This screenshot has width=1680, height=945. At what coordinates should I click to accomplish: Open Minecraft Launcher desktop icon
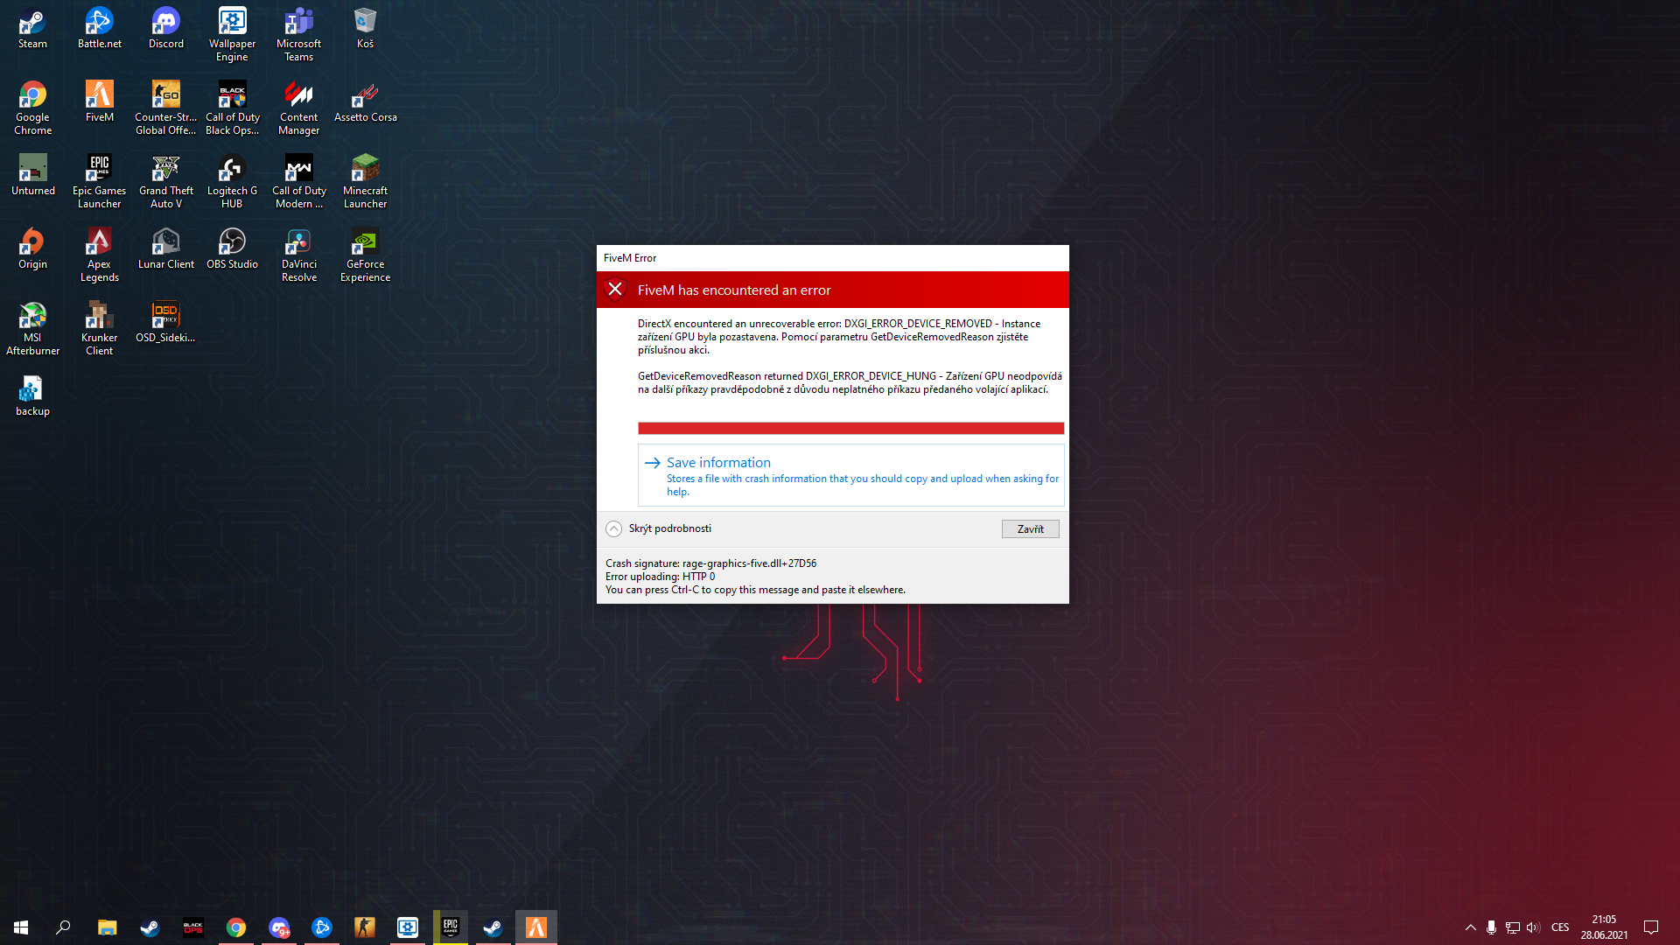(x=365, y=182)
